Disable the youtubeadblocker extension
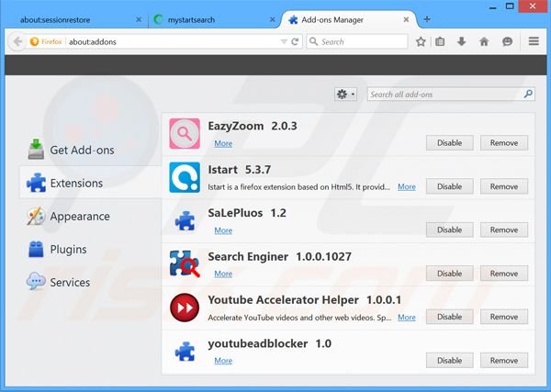Image resolution: width=551 pixels, height=392 pixels. pyautogui.click(x=450, y=361)
